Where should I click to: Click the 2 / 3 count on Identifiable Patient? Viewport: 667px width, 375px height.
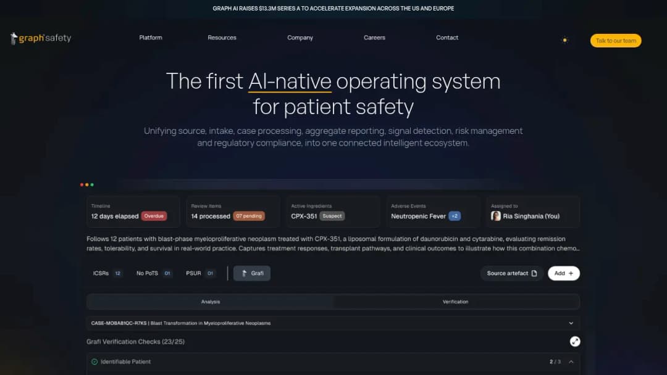(555, 362)
